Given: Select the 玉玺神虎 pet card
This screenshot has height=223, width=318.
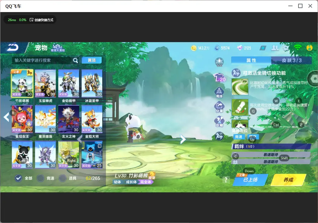Looking at the screenshot, I should pyautogui.click(x=46, y=84).
